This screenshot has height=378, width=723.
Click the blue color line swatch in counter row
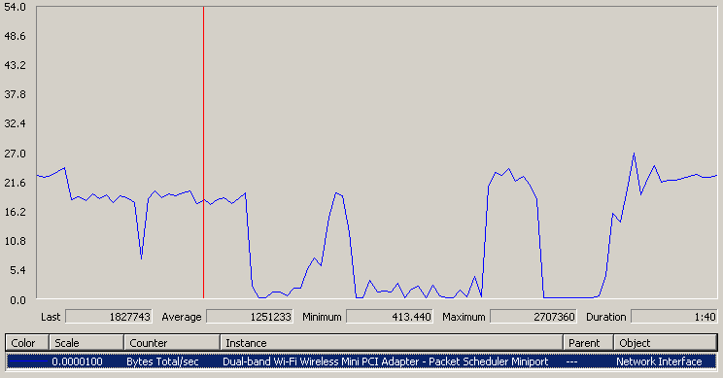pyautogui.click(x=27, y=361)
